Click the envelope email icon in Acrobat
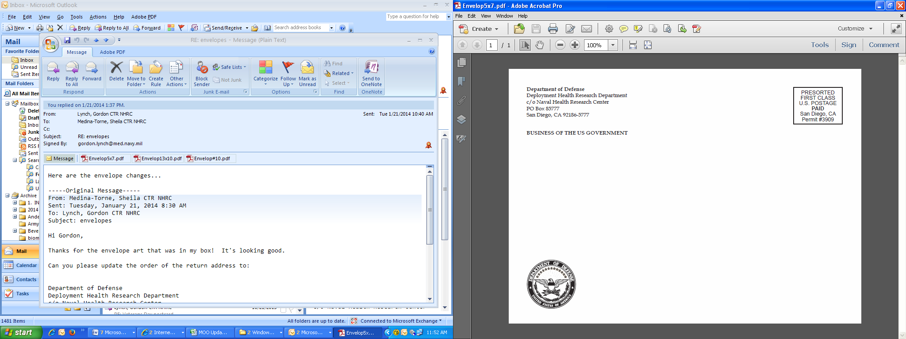906x339 pixels. 587,29
